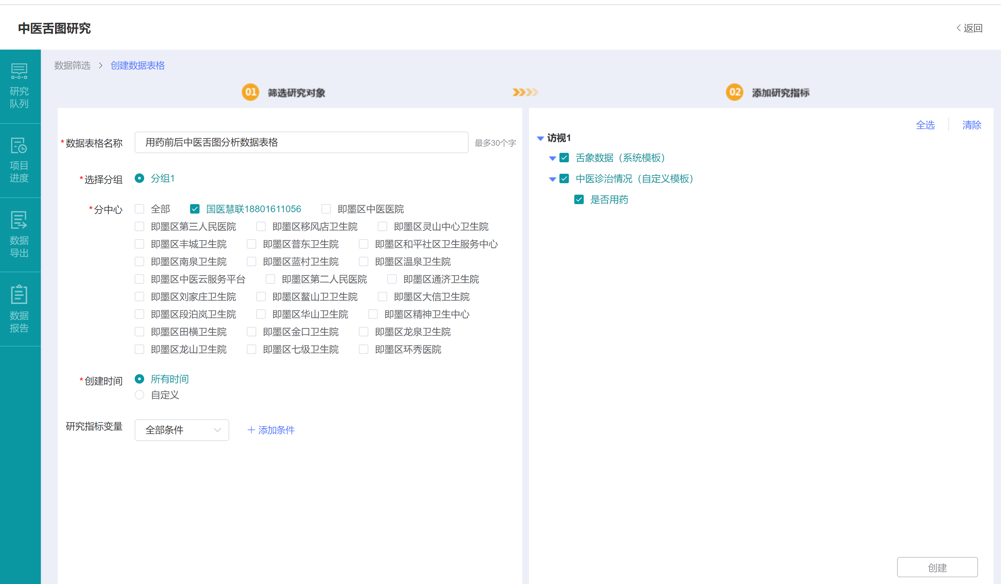Screen dimensions: 1001x584
Task: Open the 数据导出 sidebar icon
Action: [19, 220]
